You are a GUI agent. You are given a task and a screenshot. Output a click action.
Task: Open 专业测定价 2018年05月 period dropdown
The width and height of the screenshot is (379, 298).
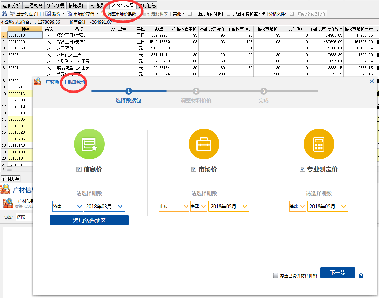[328, 206]
